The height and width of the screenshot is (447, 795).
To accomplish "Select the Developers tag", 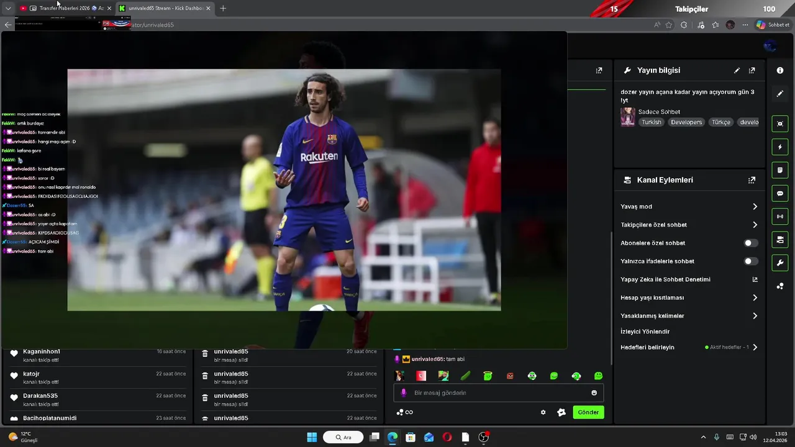I will pyautogui.click(x=686, y=122).
